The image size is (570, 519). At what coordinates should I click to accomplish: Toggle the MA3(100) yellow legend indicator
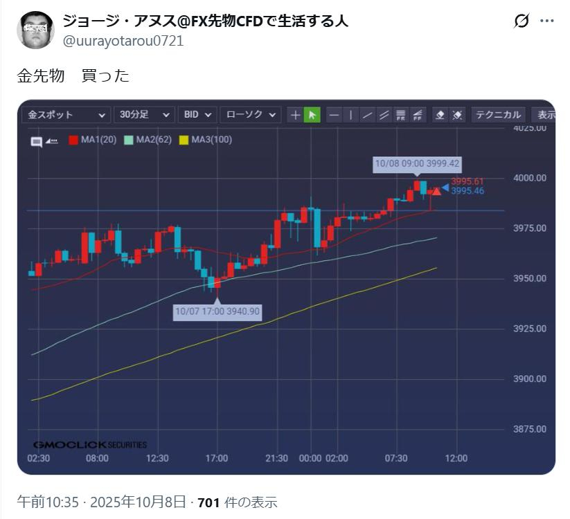pos(184,140)
